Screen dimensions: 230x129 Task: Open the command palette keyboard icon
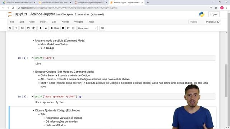102,28
